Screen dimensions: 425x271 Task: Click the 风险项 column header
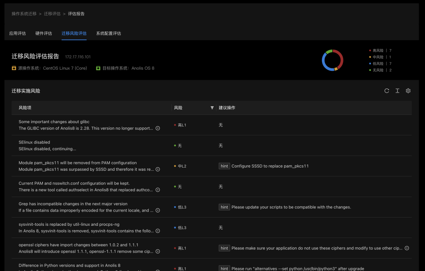tap(25, 108)
